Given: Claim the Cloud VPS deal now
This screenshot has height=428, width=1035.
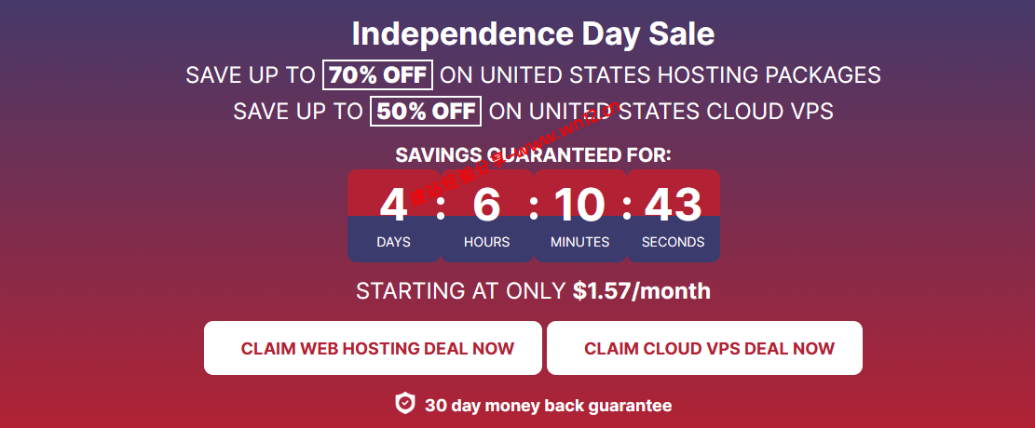Looking at the screenshot, I should click(x=704, y=348).
